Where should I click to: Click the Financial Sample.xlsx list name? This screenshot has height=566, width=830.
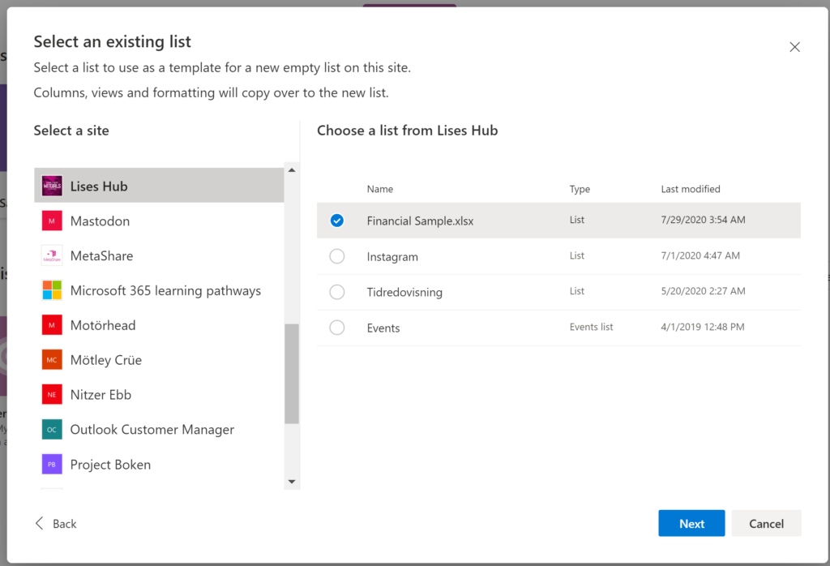421,221
